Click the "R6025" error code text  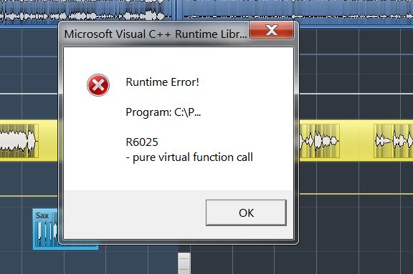142,142
